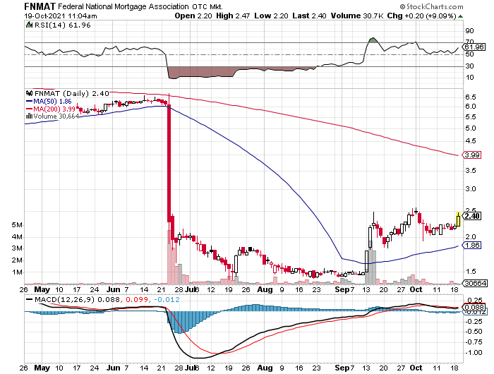Click the 19-Oct-2021 11:04am timestamp
This screenshot has width=494, height=374.
click(61, 16)
